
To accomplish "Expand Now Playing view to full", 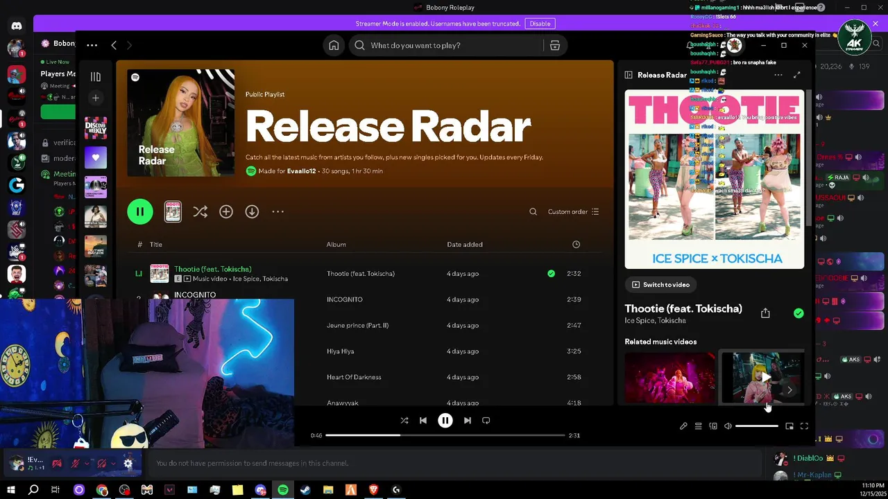I will tap(796, 75).
